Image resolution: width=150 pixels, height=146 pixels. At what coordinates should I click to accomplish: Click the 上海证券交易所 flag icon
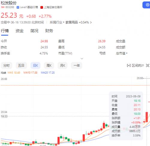[42, 7]
